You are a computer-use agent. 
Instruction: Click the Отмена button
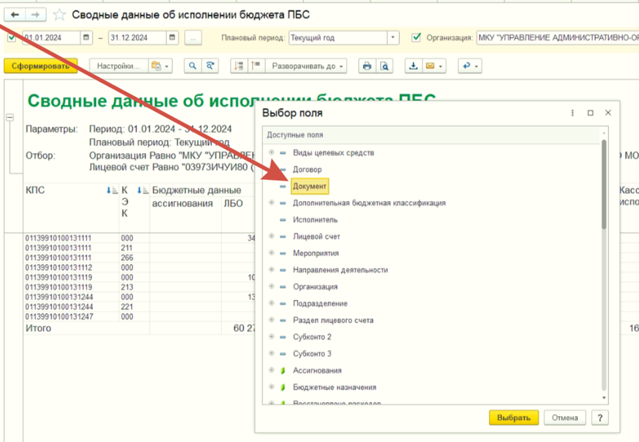pyautogui.click(x=565, y=417)
